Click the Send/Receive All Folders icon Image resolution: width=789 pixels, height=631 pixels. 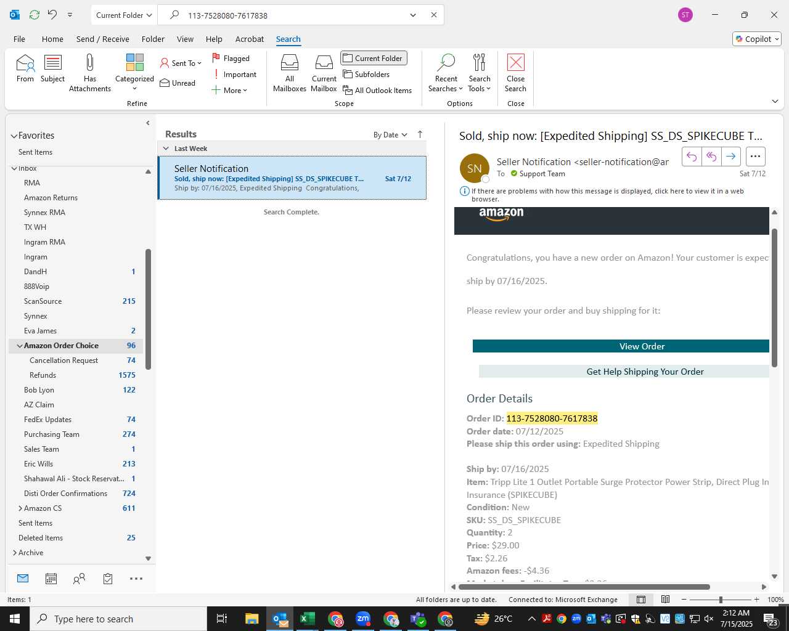35,15
